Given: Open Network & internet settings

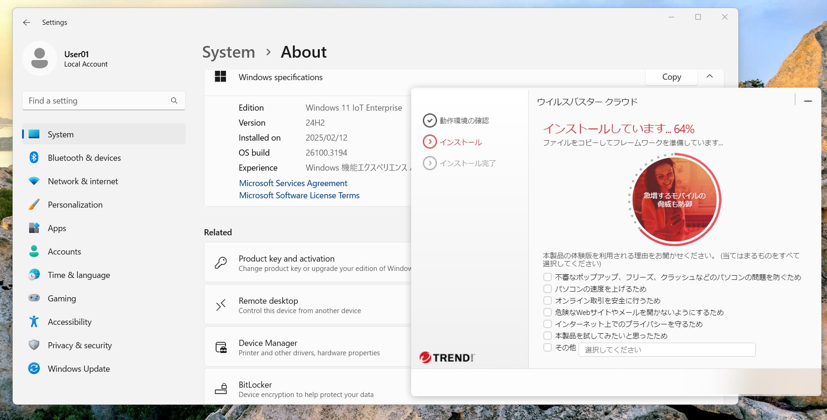Looking at the screenshot, I should [104, 181].
